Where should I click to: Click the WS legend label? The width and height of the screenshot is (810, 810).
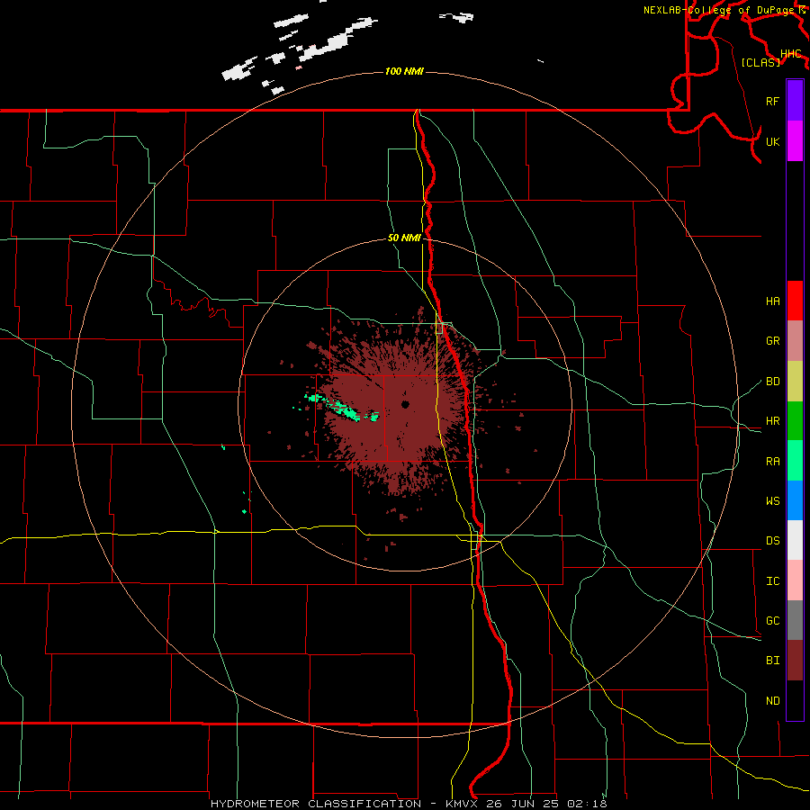[x=772, y=500]
